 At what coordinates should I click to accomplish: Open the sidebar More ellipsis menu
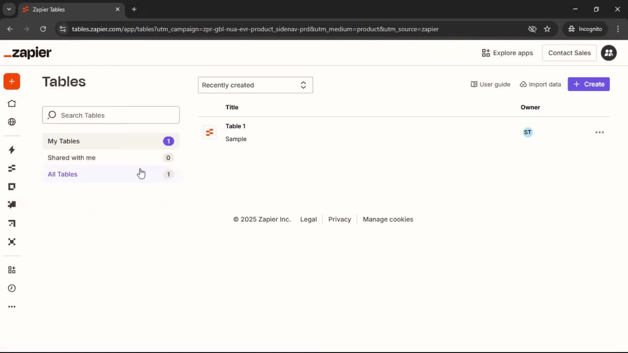pos(12,307)
